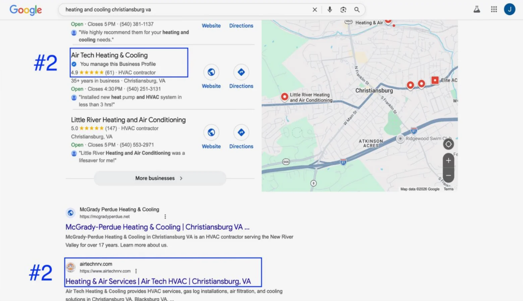523x301 pixels.
Task: Submit search with the magnifying glass icon
Action: point(357,10)
